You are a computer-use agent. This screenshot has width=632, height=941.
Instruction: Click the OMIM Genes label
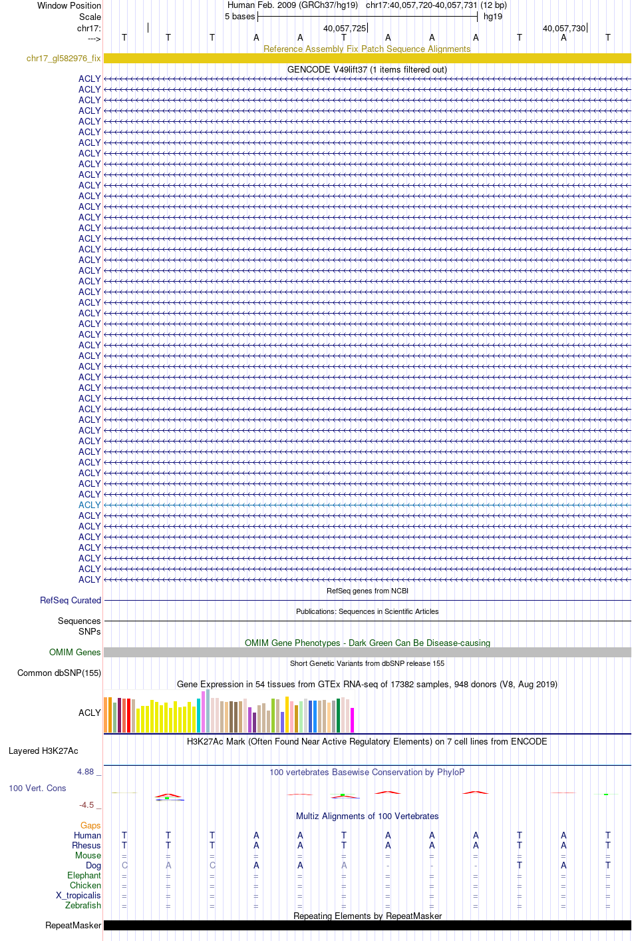(x=75, y=652)
